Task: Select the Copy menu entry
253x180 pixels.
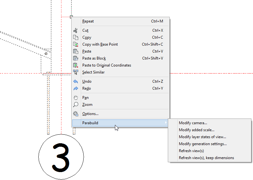Action: [120, 37]
